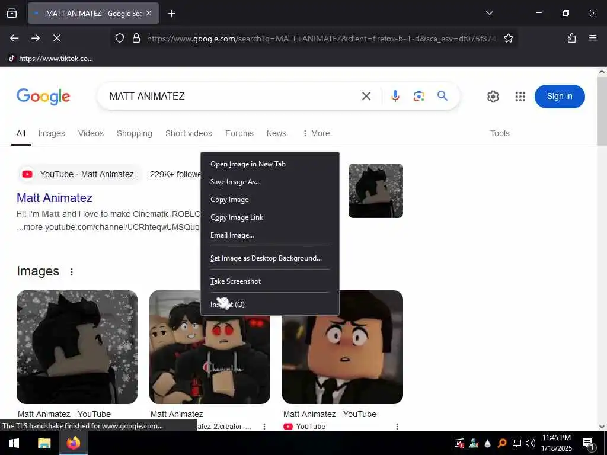Switch to Shopping search tab
The height and width of the screenshot is (455, 607).
click(135, 133)
